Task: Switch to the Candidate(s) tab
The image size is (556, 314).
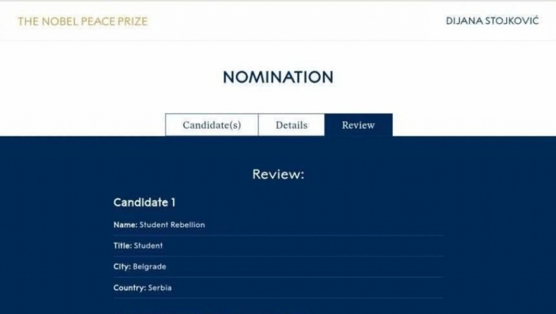Action: (212, 125)
